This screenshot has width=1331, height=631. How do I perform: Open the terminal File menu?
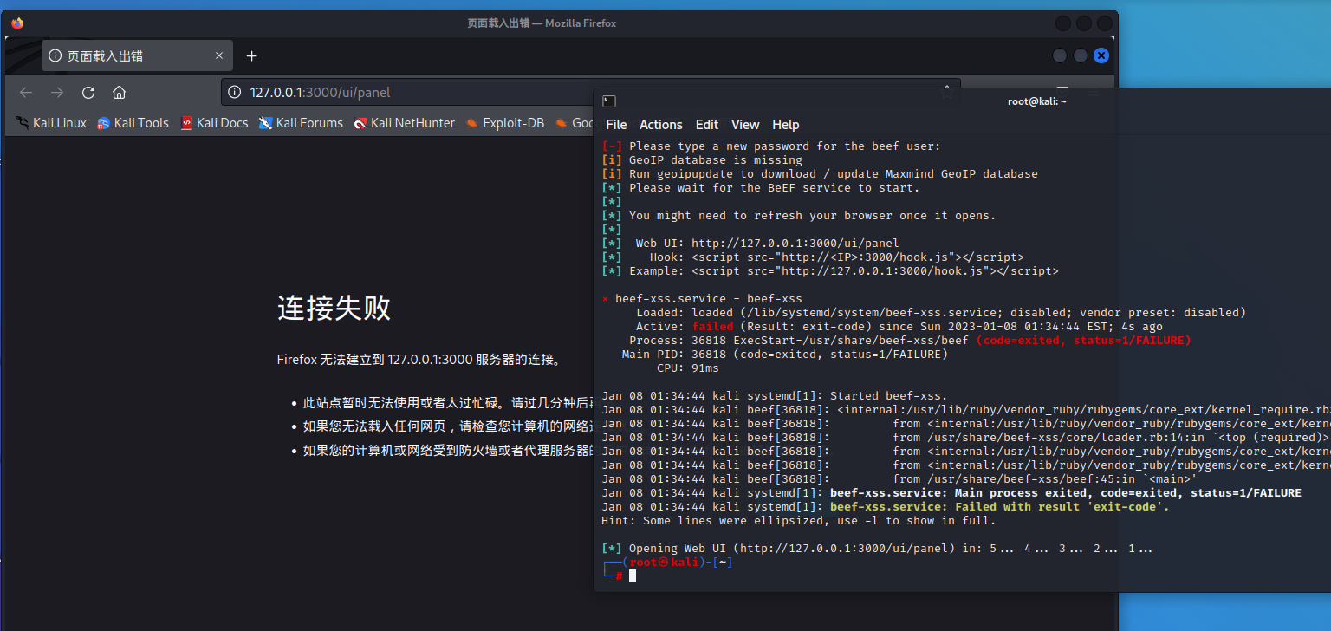click(616, 125)
